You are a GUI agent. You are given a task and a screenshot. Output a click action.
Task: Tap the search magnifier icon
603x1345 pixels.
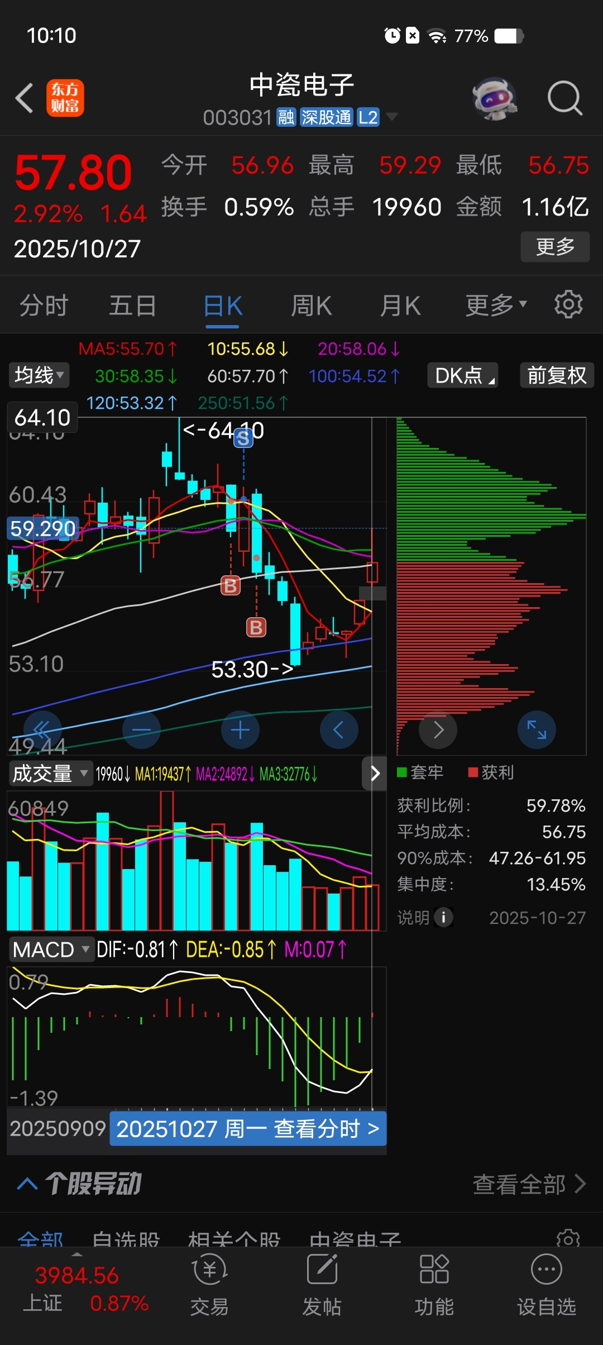coord(565,98)
